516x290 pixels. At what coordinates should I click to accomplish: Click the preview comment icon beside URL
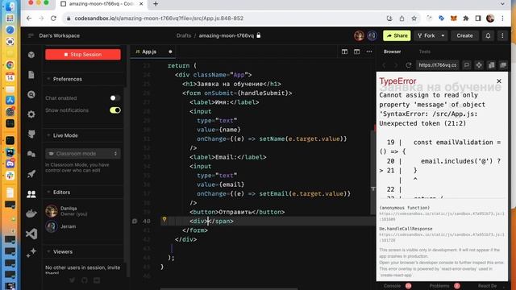pos(466,65)
